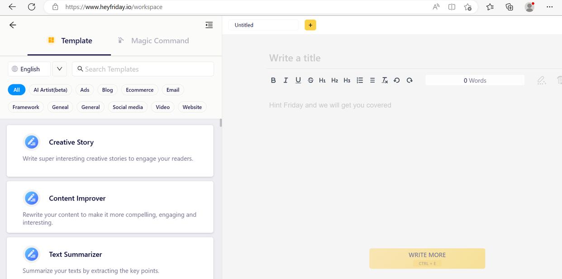Apply Bold formatting
The image size is (562, 279).
pos(273,80)
